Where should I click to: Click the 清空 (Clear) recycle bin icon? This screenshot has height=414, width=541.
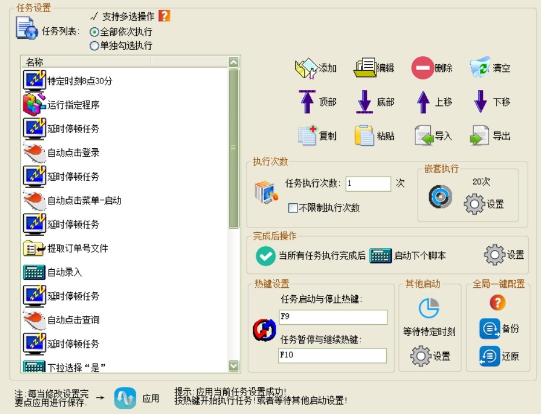481,68
